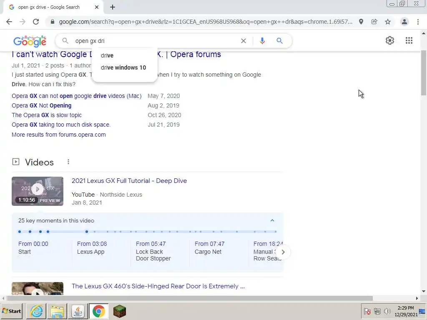Jump to 'From 03:08 Lexus App' moment
427x320 pixels.
pos(92,247)
